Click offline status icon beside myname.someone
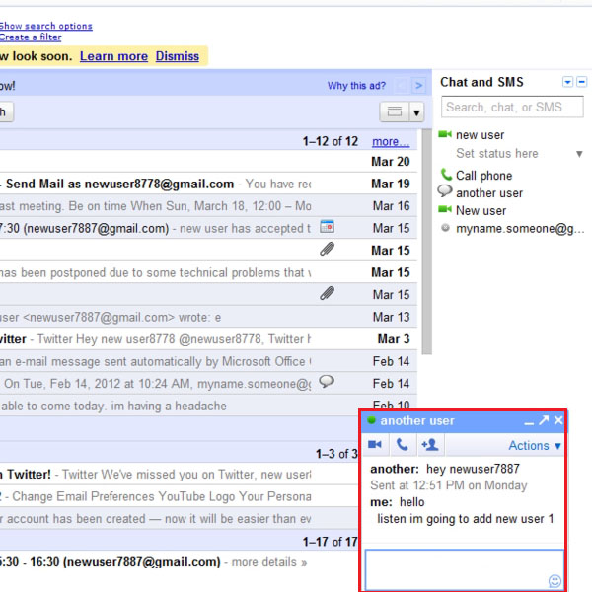The image size is (592, 592). pyautogui.click(x=446, y=228)
